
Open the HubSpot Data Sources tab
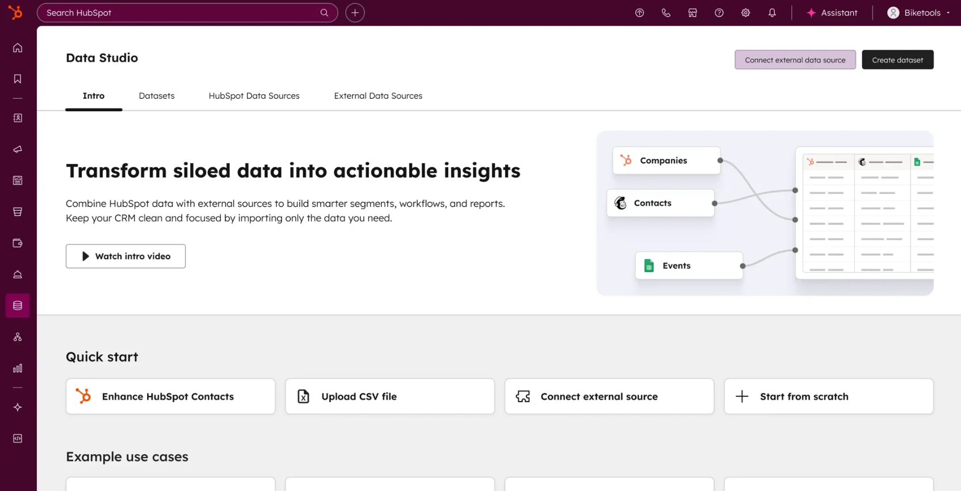(254, 96)
